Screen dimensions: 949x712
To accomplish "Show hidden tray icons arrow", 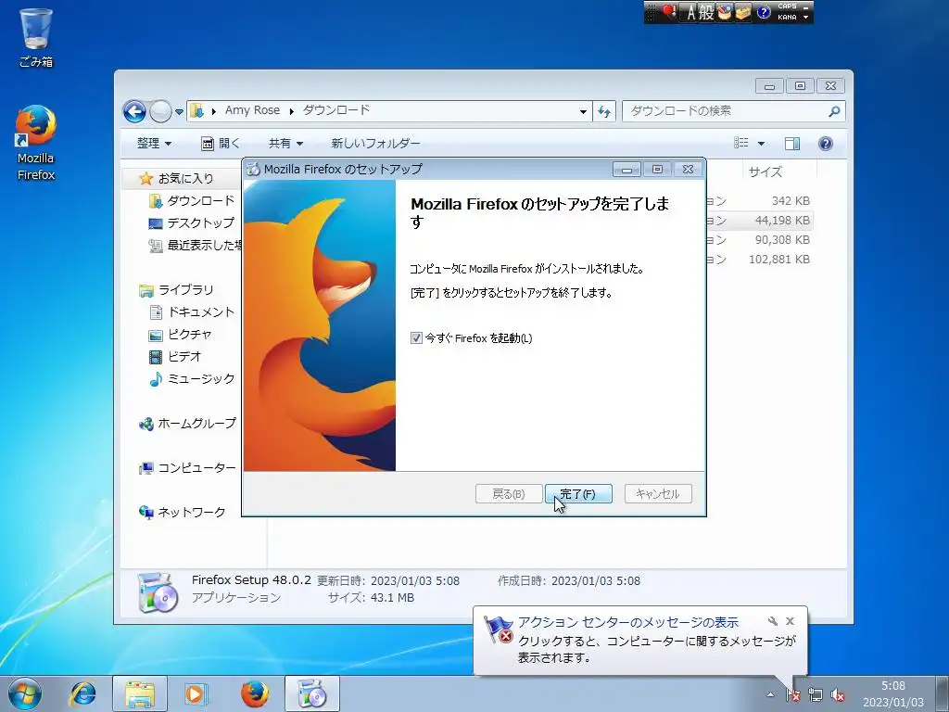I will [x=770, y=695].
